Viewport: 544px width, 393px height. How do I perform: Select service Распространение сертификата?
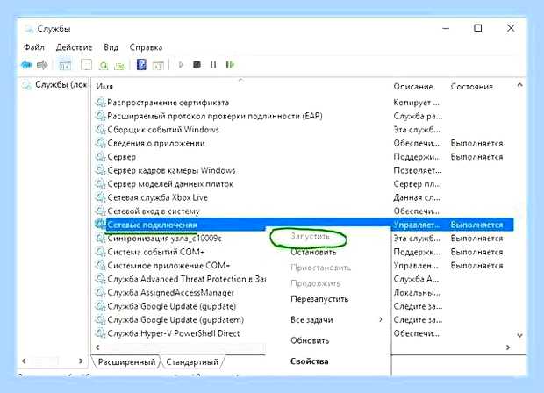click(x=168, y=103)
